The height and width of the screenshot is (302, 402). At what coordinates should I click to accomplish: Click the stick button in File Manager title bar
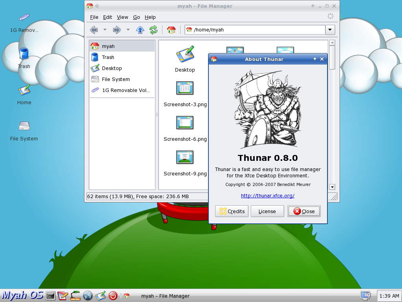[x=97, y=6]
